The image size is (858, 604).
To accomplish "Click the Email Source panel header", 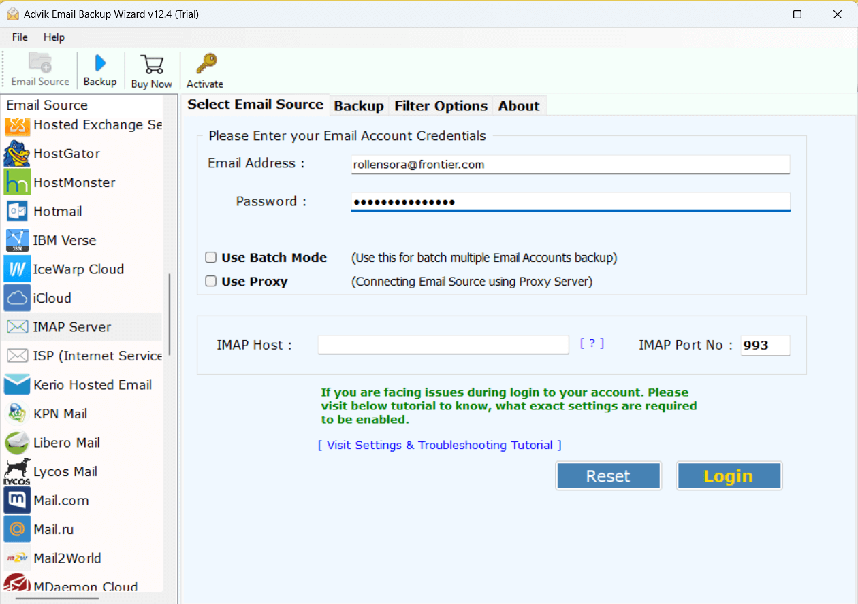I will coord(47,105).
